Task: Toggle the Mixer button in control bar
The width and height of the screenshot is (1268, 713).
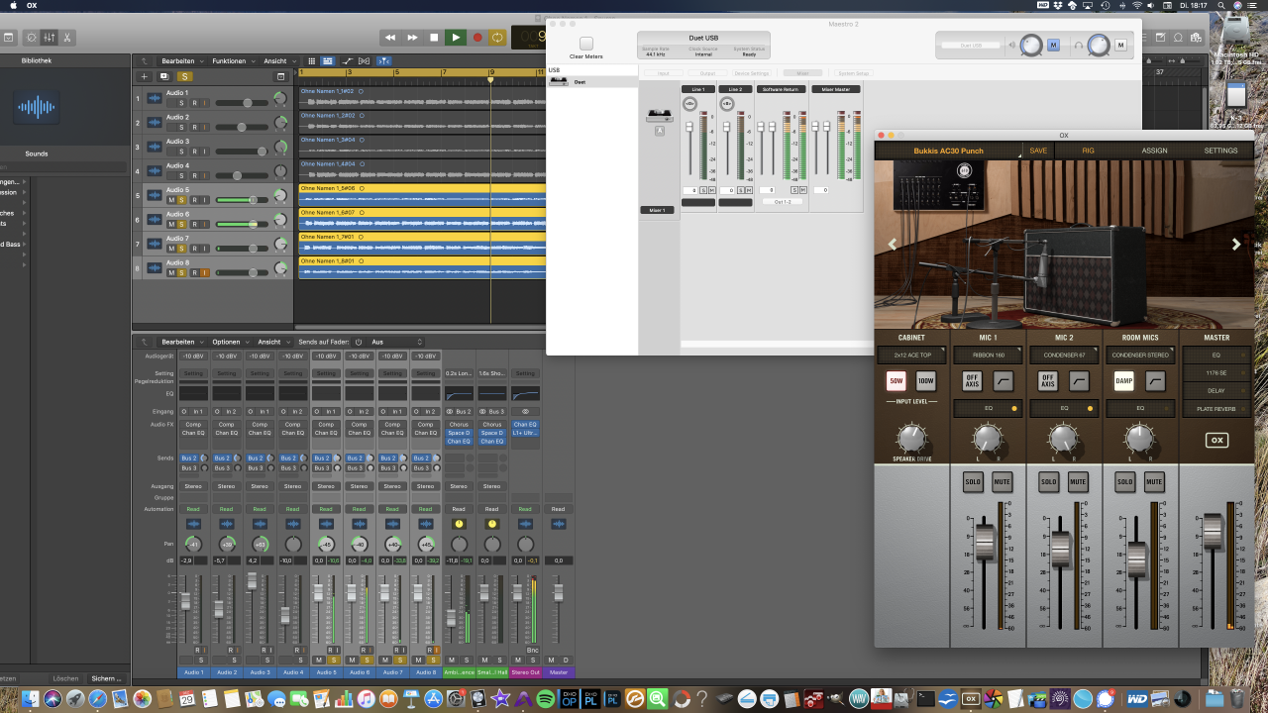Action: click(50, 38)
